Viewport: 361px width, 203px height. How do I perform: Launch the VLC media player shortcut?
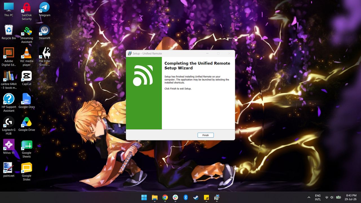[27, 57]
